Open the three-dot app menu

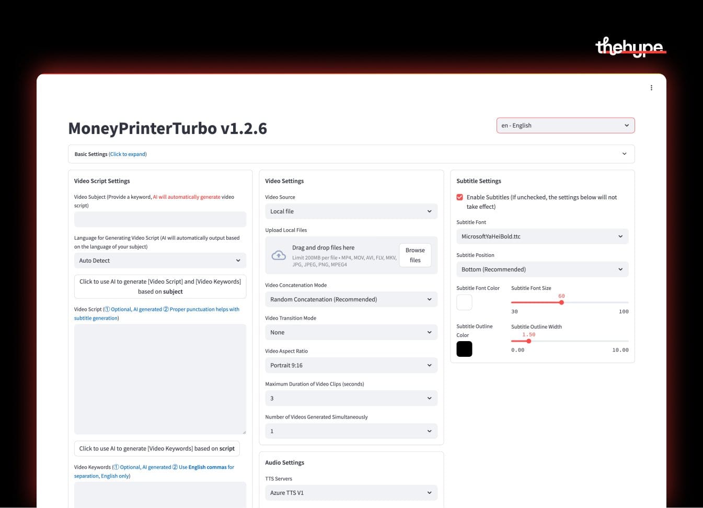click(x=651, y=88)
